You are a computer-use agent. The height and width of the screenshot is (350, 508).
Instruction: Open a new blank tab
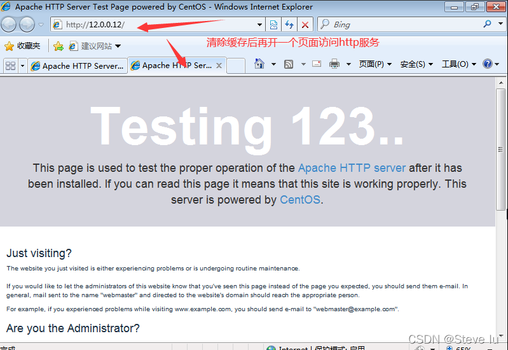tap(235, 66)
